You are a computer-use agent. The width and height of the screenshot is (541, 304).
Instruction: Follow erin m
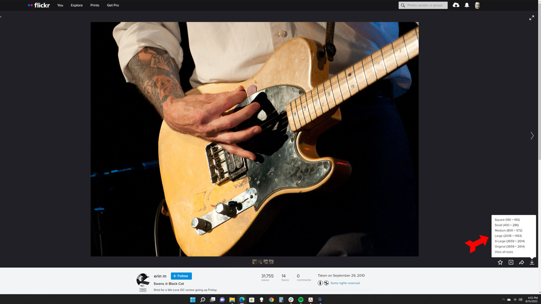click(181, 276)
